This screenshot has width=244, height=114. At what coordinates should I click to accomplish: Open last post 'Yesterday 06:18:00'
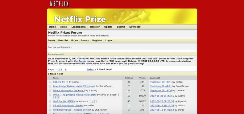tap(161, 90)
